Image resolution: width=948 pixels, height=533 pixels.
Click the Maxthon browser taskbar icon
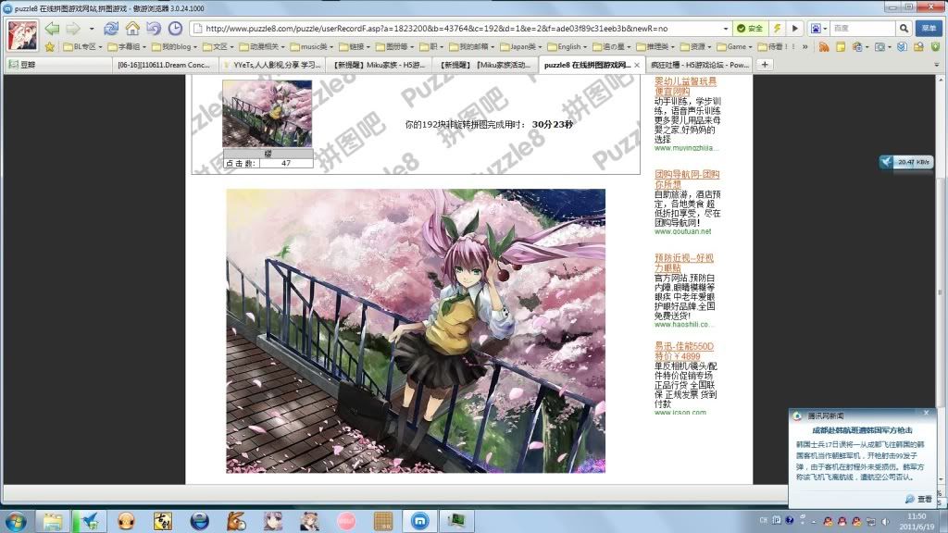tap(420, 520)
